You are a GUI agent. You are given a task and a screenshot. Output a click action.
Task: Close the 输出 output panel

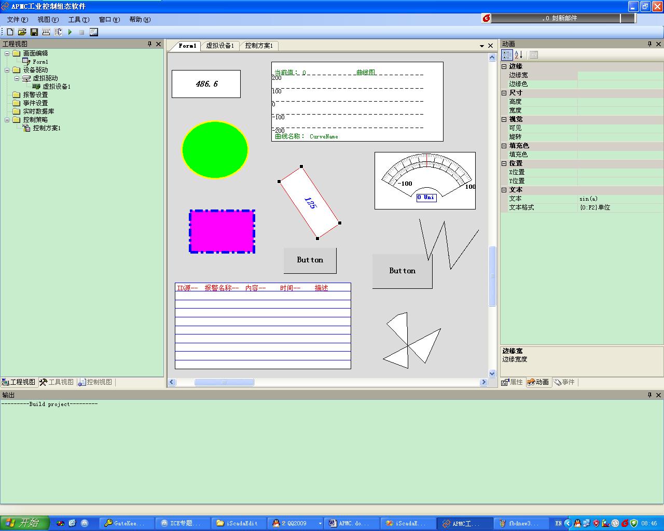tap(659, 395)
